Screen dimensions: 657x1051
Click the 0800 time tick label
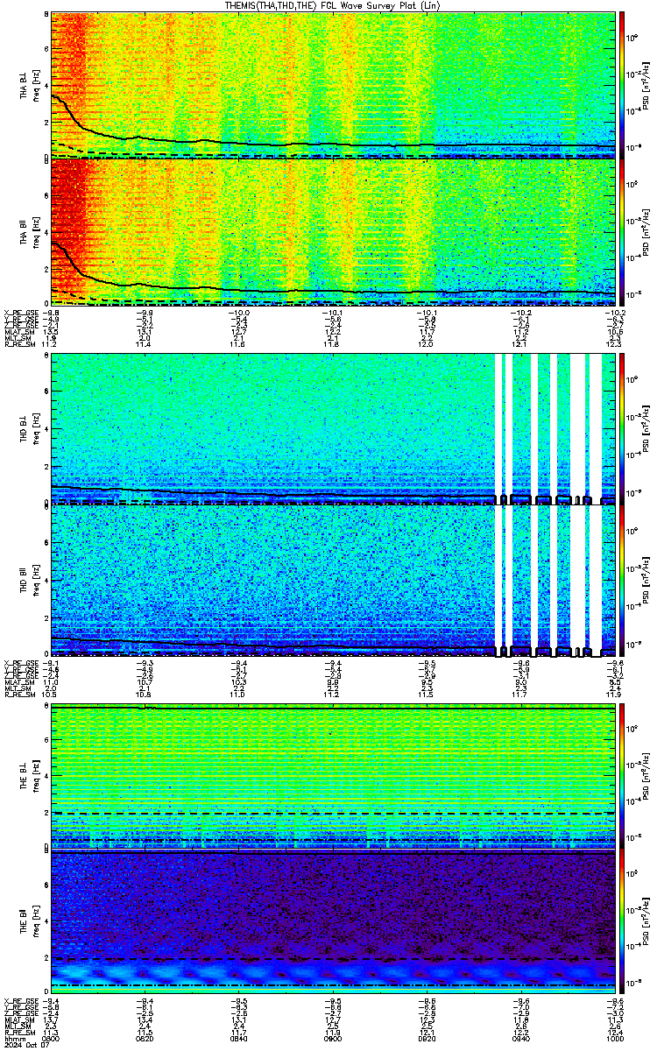(52, 1039)
